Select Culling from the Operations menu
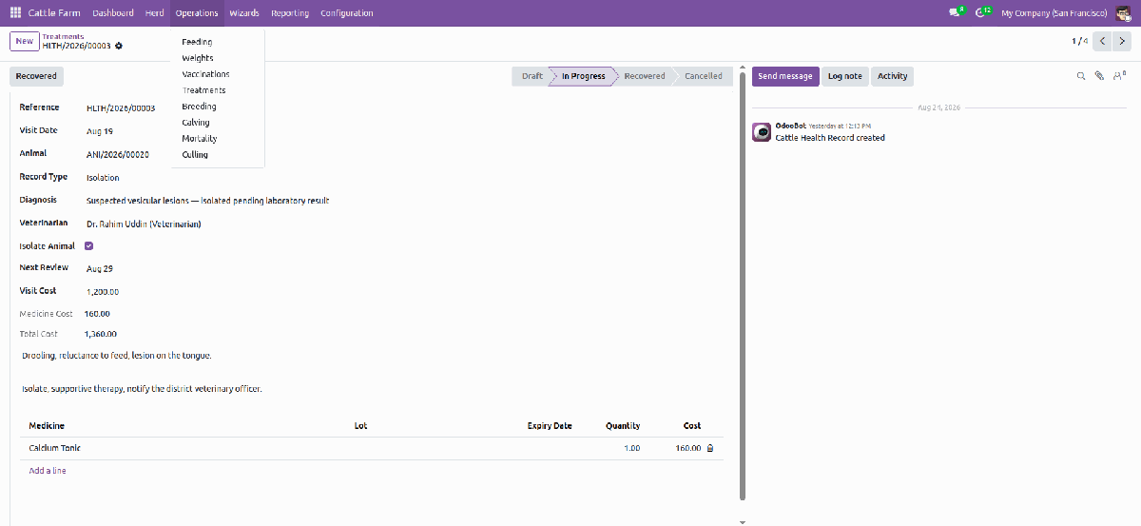 (218, 155)
